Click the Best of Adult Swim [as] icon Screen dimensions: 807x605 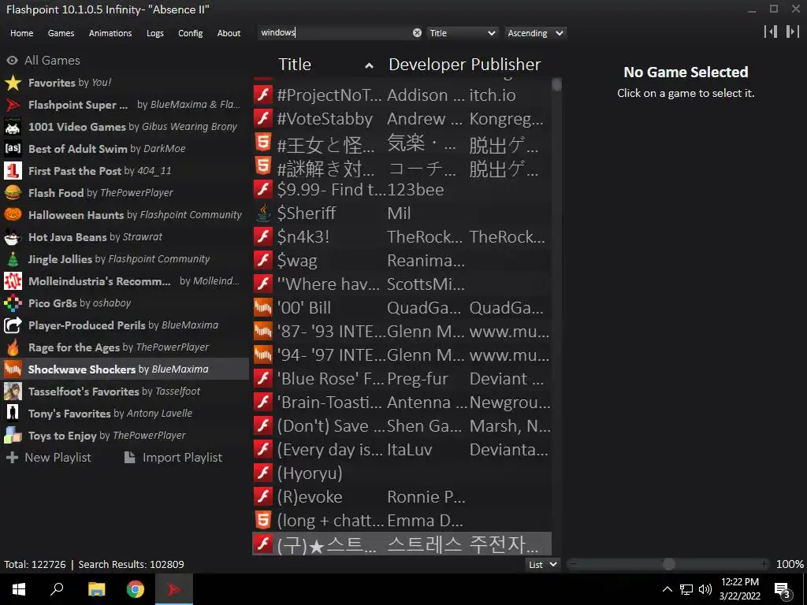13,149
